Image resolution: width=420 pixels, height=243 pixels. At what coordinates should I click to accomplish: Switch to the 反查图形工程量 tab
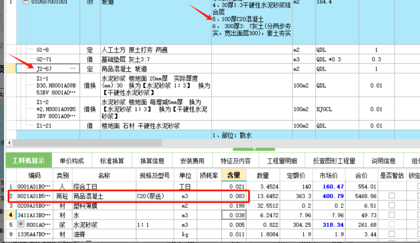click(x=334, y=161)
